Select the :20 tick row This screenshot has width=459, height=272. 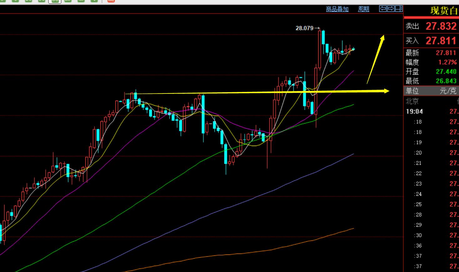pos(431,153)
